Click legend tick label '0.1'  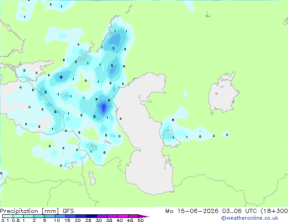5,220
